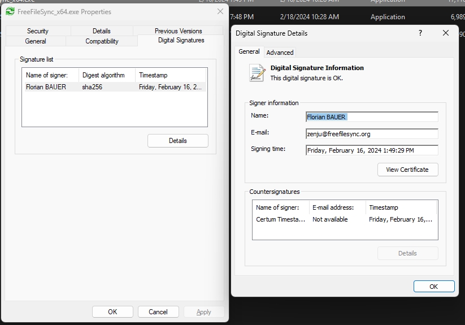This screenshot has width=465, height=325.
Task: Click '2/18/2024 10:28 AM' date in file list
Action: pyautogui.click(x=310, y=17)
